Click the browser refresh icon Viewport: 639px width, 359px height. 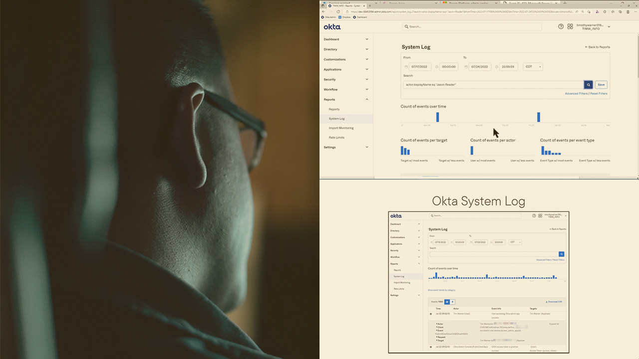[x=338, y=11]
